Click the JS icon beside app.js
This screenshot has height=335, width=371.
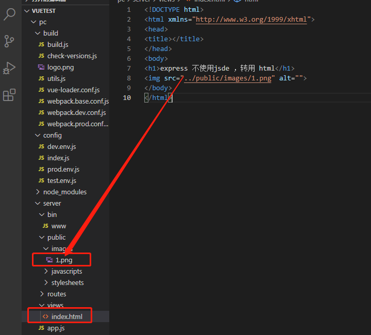(x=42, y=328)
